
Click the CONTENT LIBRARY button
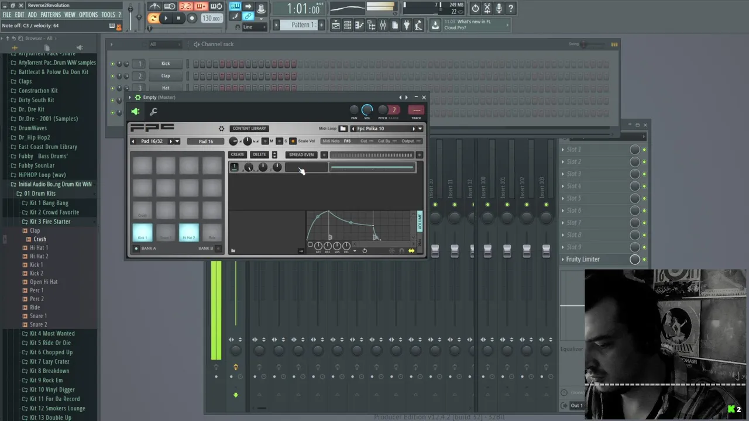click(x=249, y=129)
